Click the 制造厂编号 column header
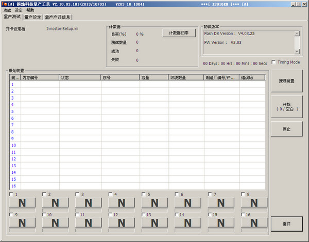Image resolution: width=309 pixels, height=242 pixels. (221, 77)
